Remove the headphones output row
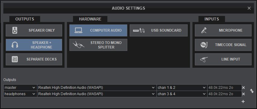This screenshot has width=257, height=109. (x=243, y=94)
